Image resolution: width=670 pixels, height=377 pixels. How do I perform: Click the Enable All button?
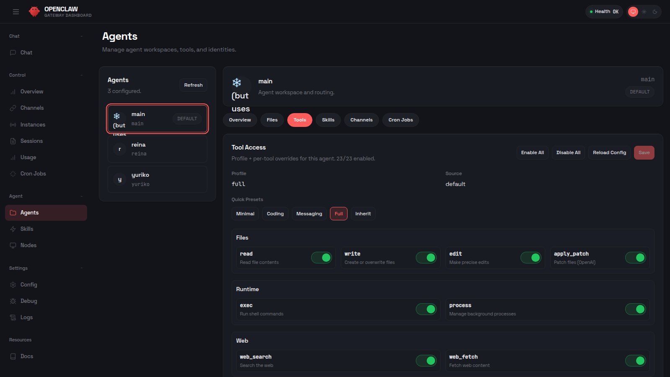click(x=532, y=152)
